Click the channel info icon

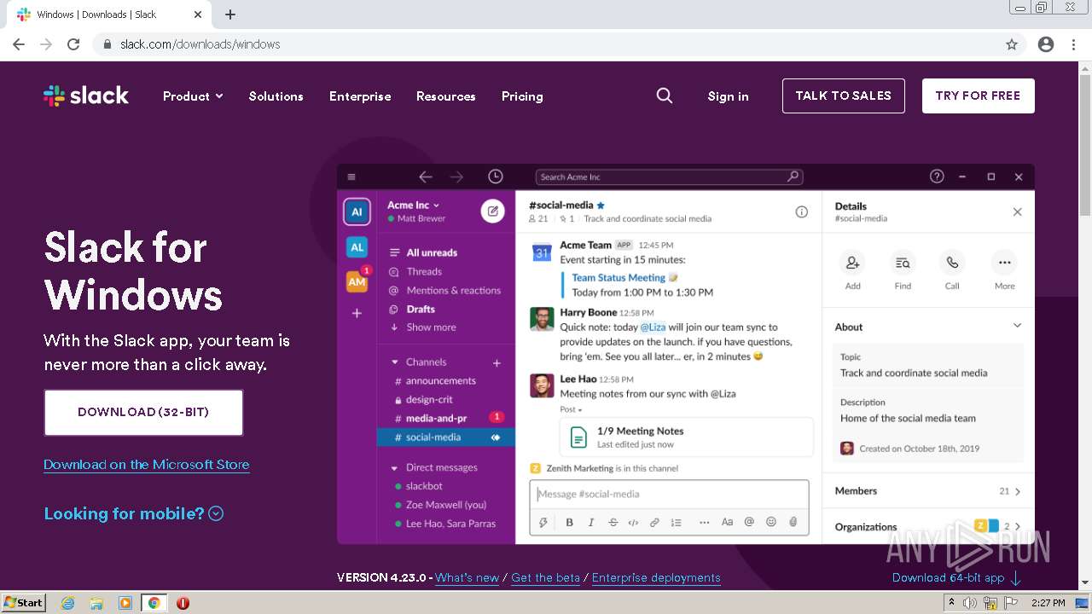tap(802, 211)
